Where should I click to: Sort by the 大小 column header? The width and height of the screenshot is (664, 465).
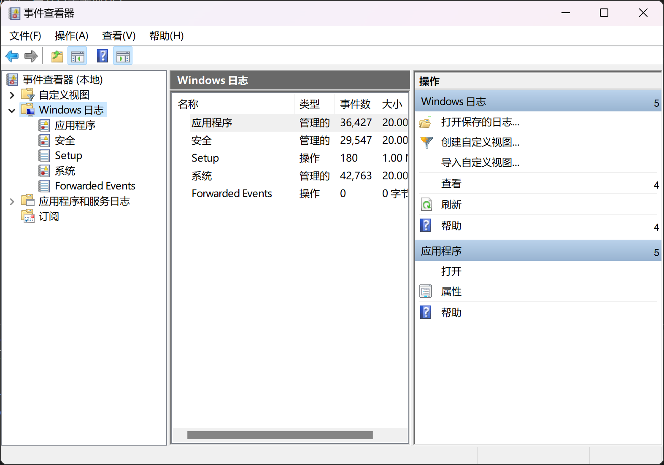point(392,104)
